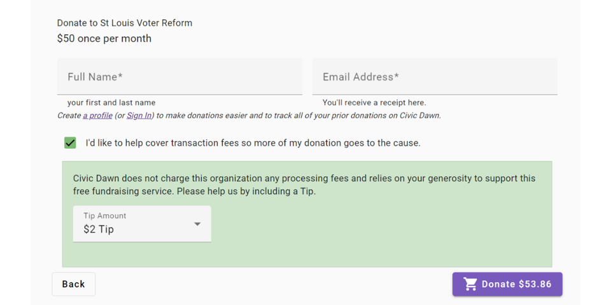The width and height of the screenshot is (611, 305).
Task: Click the Tip Amount dropdown arrow
Action: click(x=197, y=224)
